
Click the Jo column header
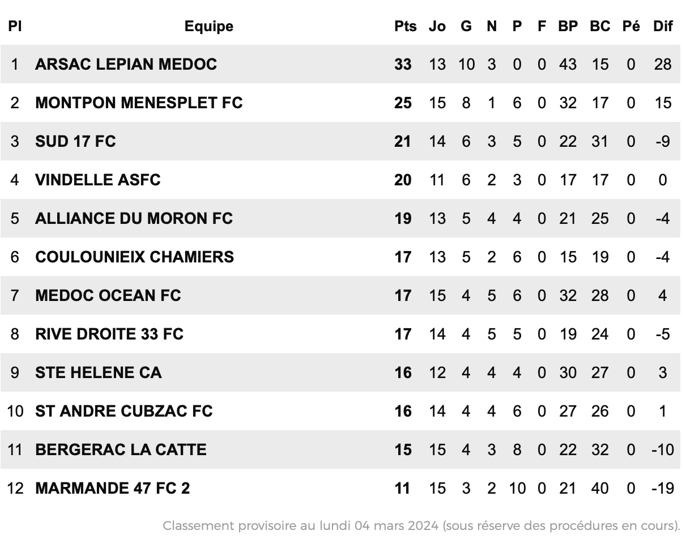pyautogui.click(x=437, y=26)
